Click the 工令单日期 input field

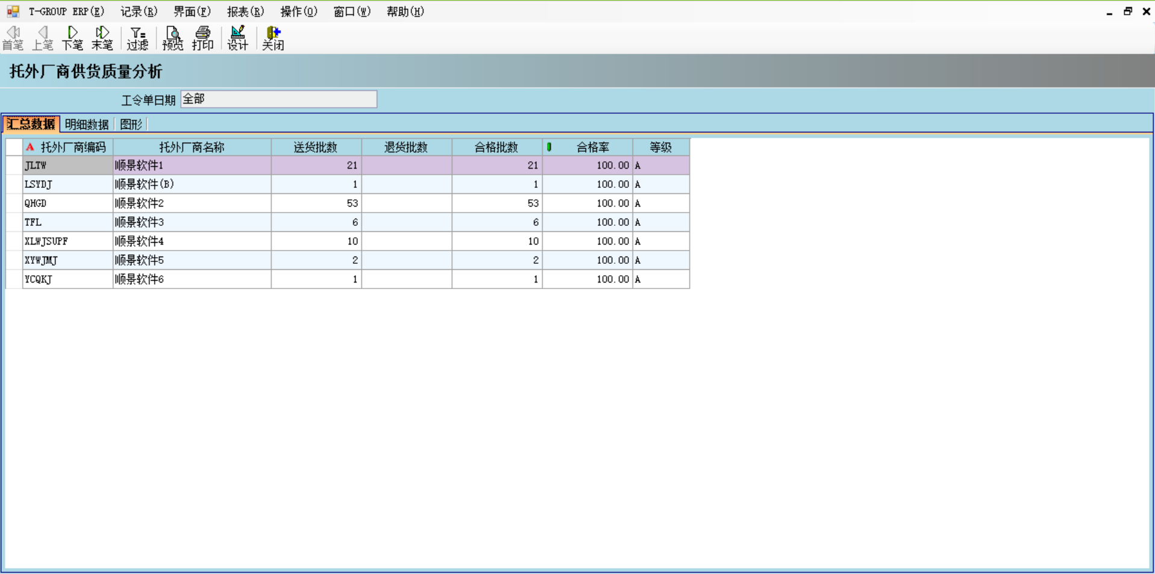[x=279, y=99]
